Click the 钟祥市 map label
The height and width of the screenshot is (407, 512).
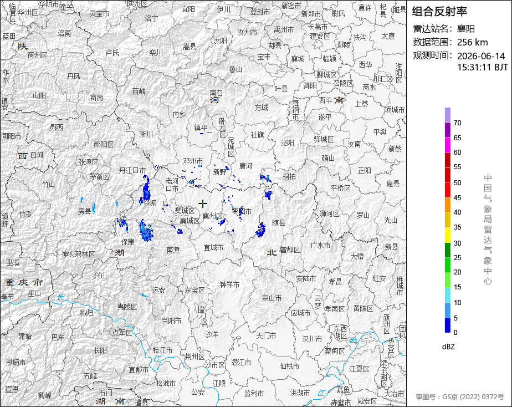(229, 285)
